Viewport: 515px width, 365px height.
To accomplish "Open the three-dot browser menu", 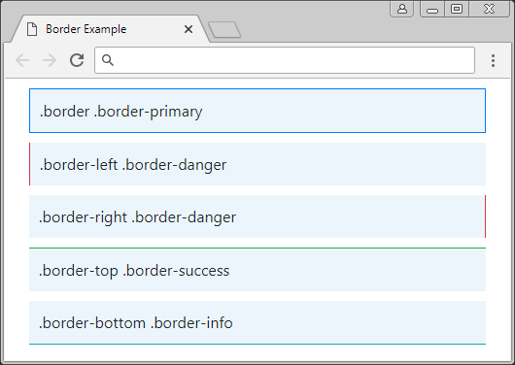I will [493, 61].
